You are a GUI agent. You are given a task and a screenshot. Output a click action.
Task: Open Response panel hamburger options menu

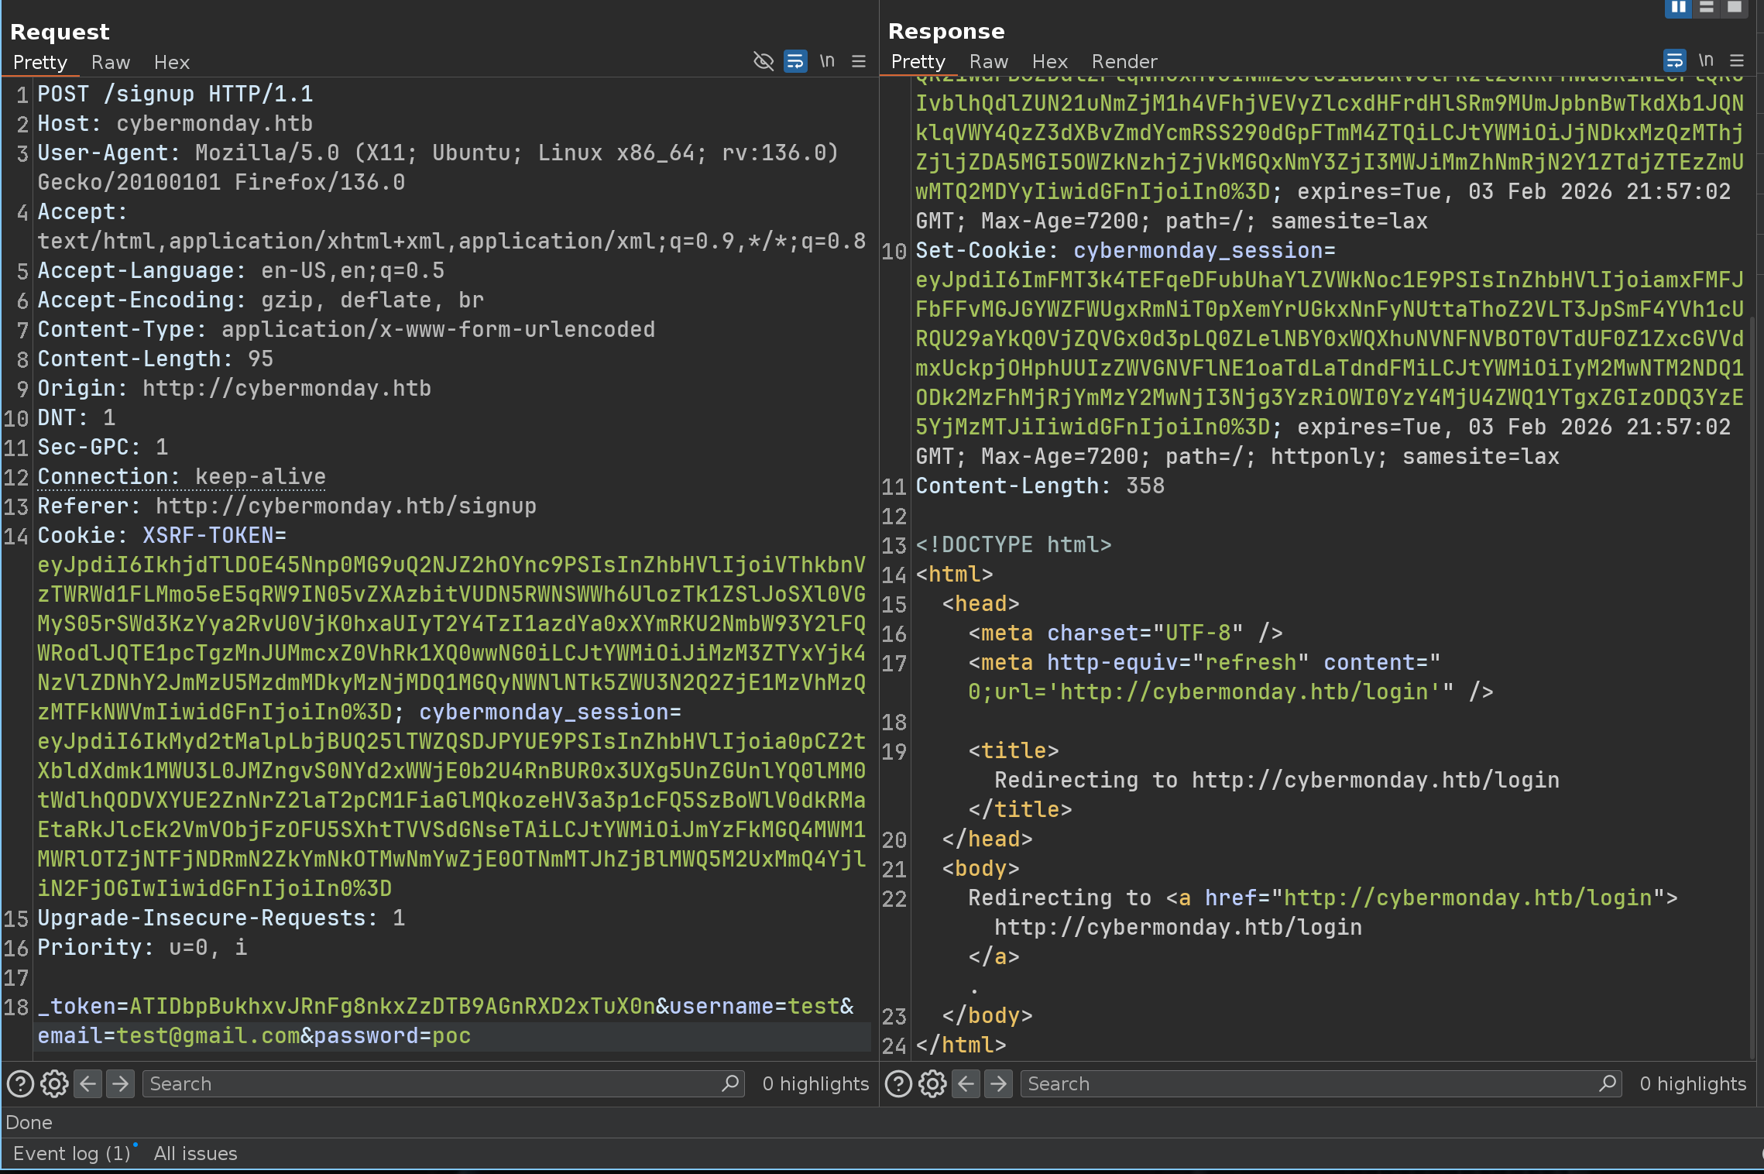tap(1737, 60)
